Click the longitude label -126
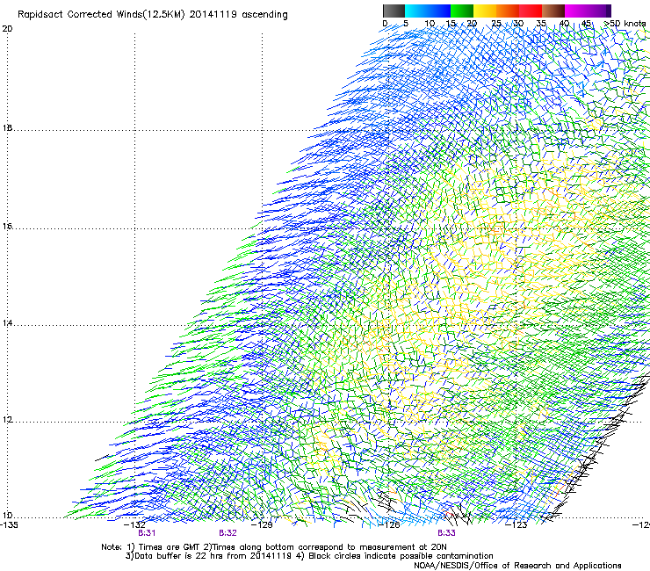Image resolution: width=650 pixels, height=571 pixels. point(389,524)
